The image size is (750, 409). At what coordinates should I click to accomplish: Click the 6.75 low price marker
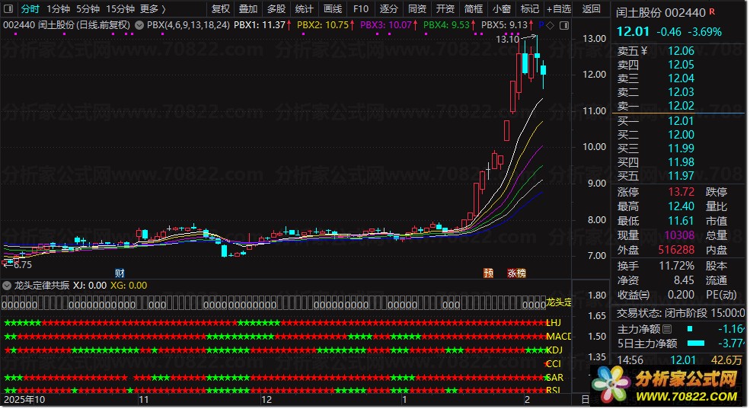[23, 264]
